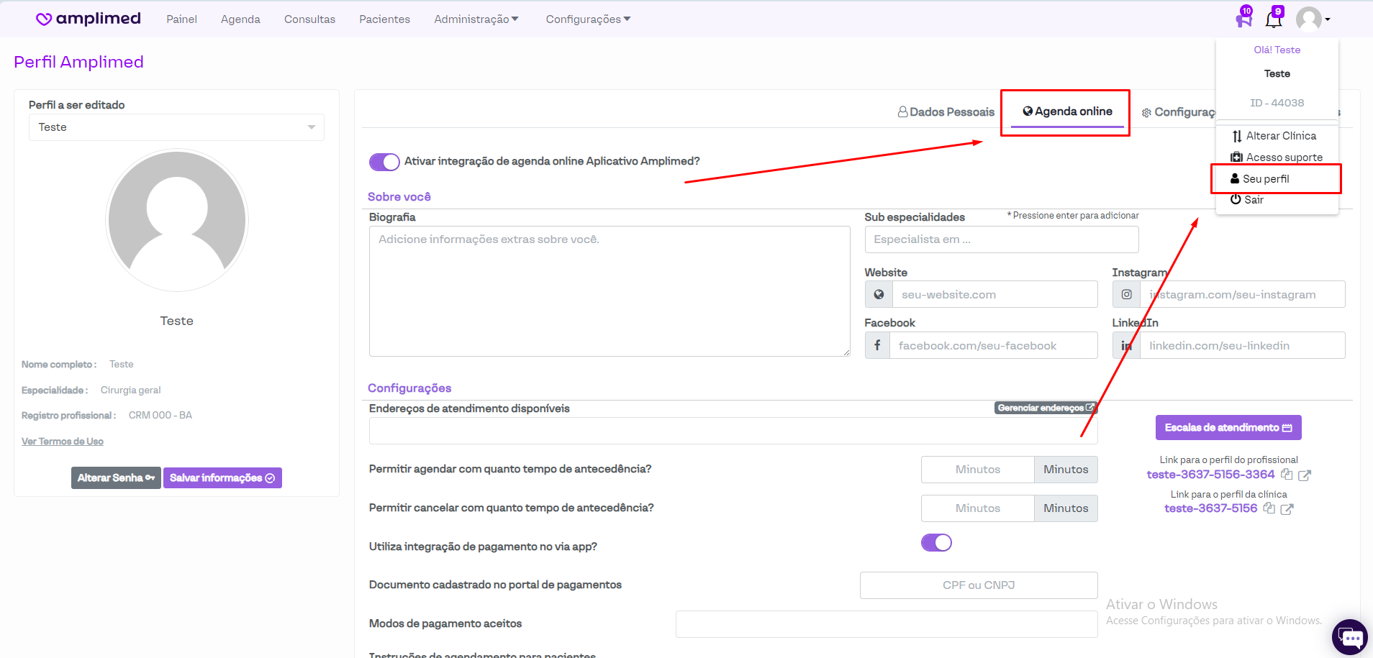This screenshot has width=1373, height=658.
Task: Expand the Administração dropdown menu
Action: pos(476,19)
